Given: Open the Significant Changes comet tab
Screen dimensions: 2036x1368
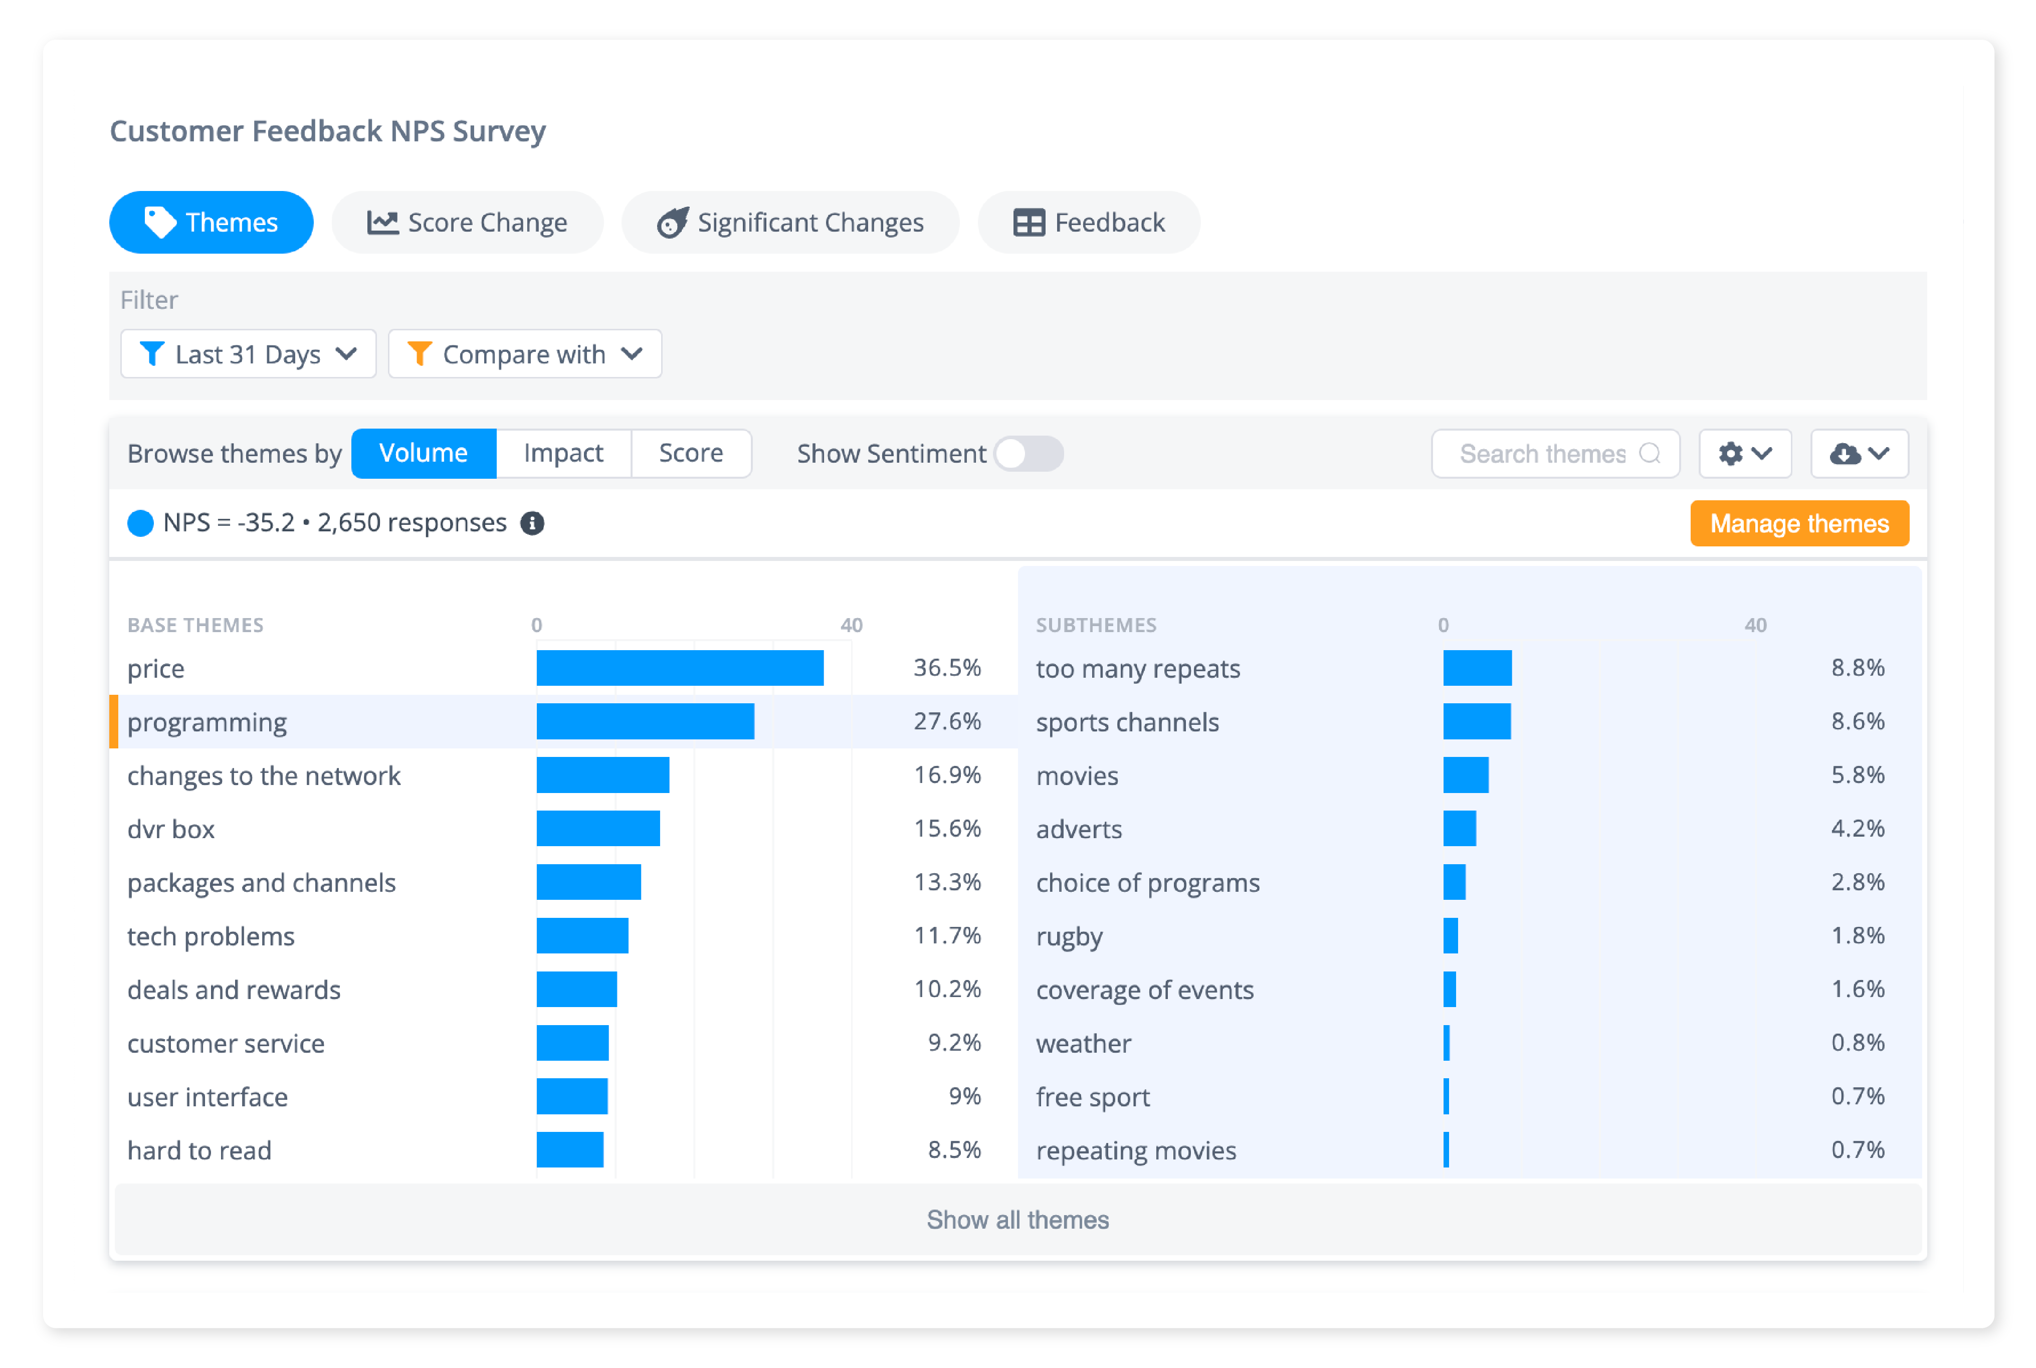Looking at the screenshot, I should [x=789, y=223].
